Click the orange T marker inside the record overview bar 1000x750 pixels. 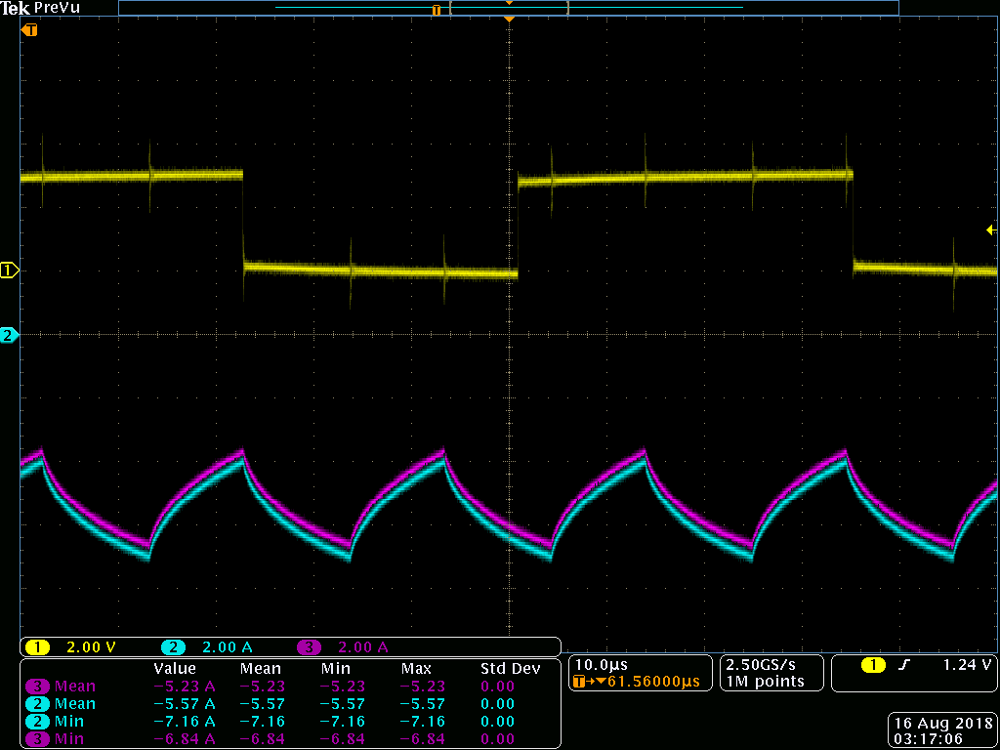click(437, 10)
